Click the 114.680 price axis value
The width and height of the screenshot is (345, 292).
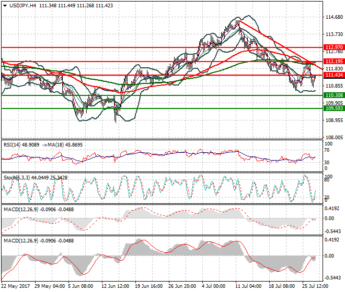(x=334, y=17)
